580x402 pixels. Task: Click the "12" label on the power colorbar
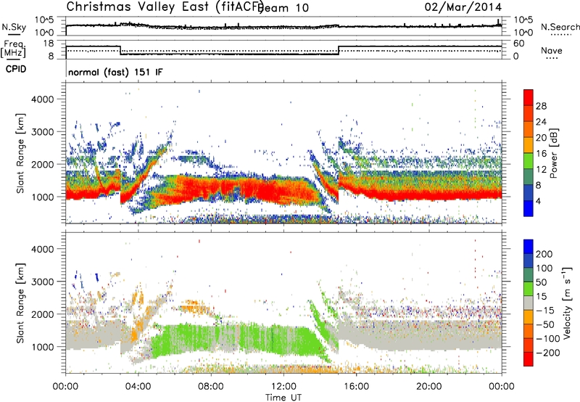[541, 170]
